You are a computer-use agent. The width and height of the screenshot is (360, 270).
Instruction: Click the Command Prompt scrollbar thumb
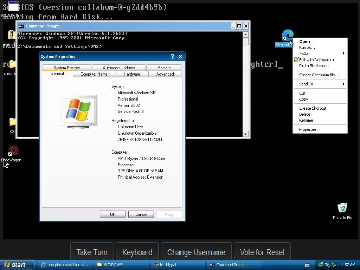tap(245, 41)
